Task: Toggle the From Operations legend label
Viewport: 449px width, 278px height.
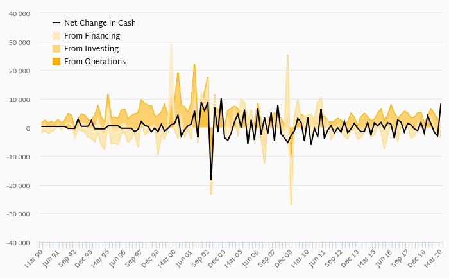Action: point(95,62)
